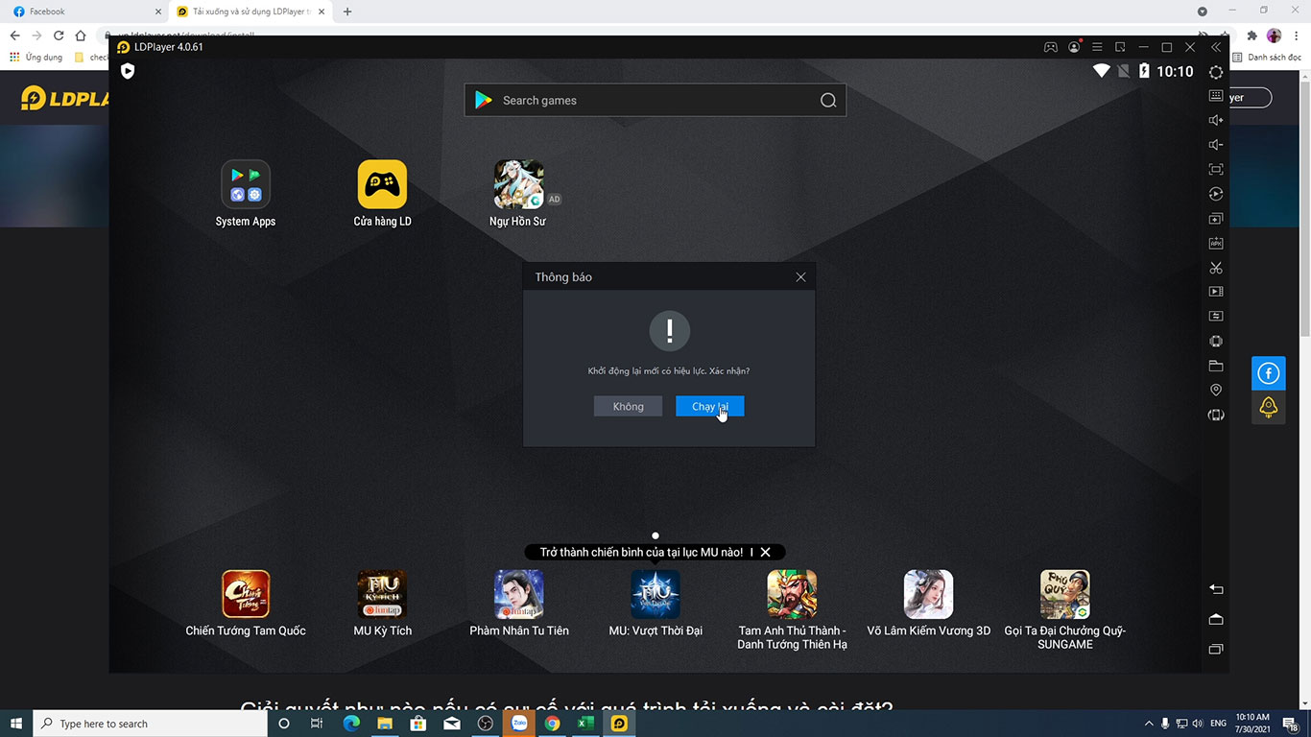Viewport: 1311px width, 737px height.
Task: Open the gamepad icon in title bar
Action: click(x=1051, y=47)
